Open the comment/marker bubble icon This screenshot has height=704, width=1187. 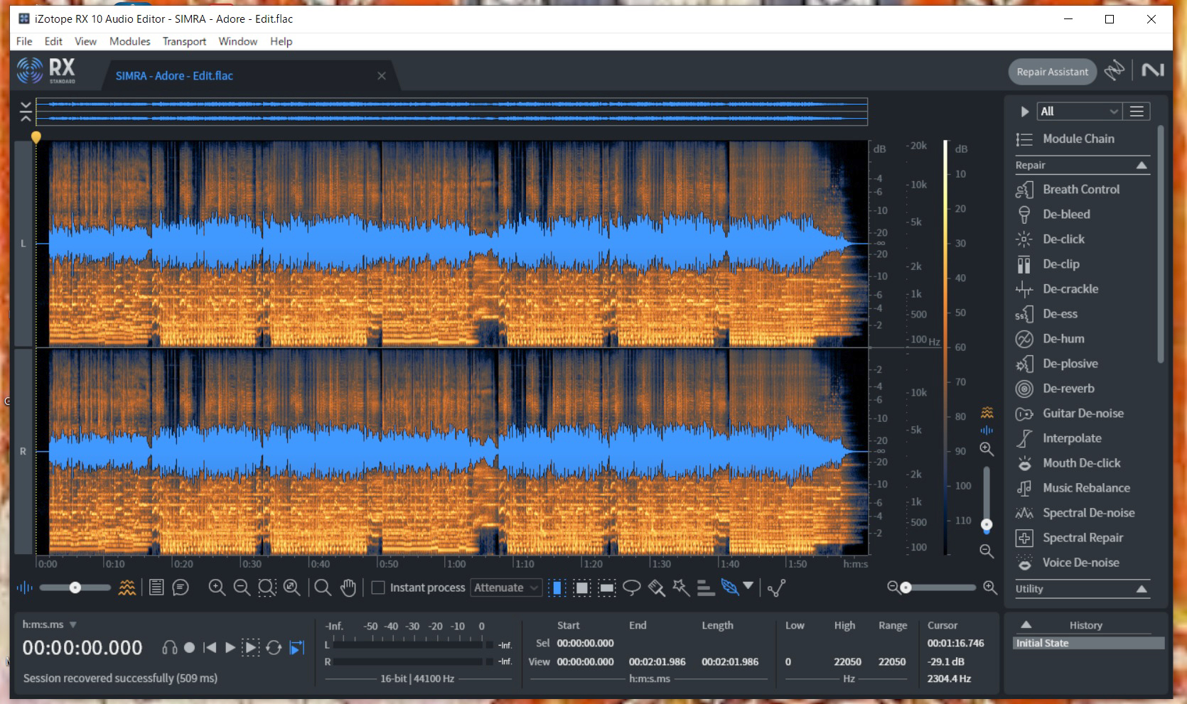[x=181, y=587]
